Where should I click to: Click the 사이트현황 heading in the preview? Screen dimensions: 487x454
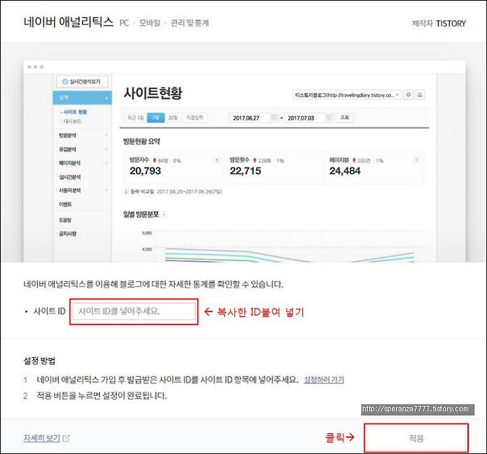point(153,93)
